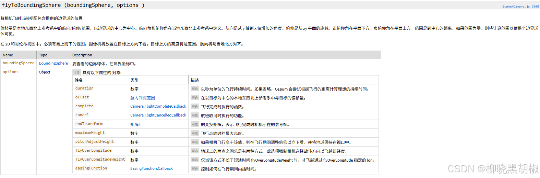Viewport: 540px width, 178px height.
Task: Click the 航班取消时执行的功能 description
Action: click(x=223, y=116)
